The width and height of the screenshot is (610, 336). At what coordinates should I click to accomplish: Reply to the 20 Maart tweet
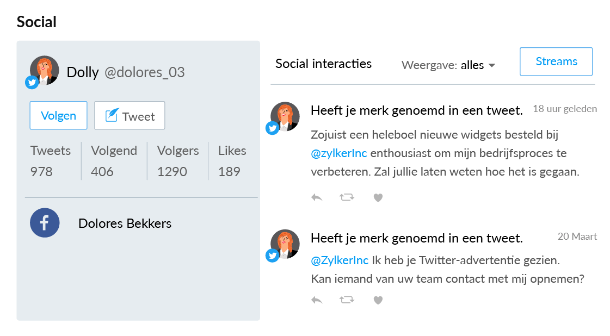pos(317,300)
